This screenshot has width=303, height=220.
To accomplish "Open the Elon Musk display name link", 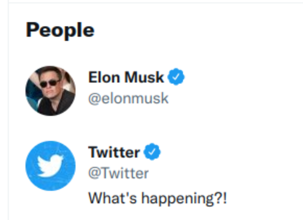I will tap(126, 78).
